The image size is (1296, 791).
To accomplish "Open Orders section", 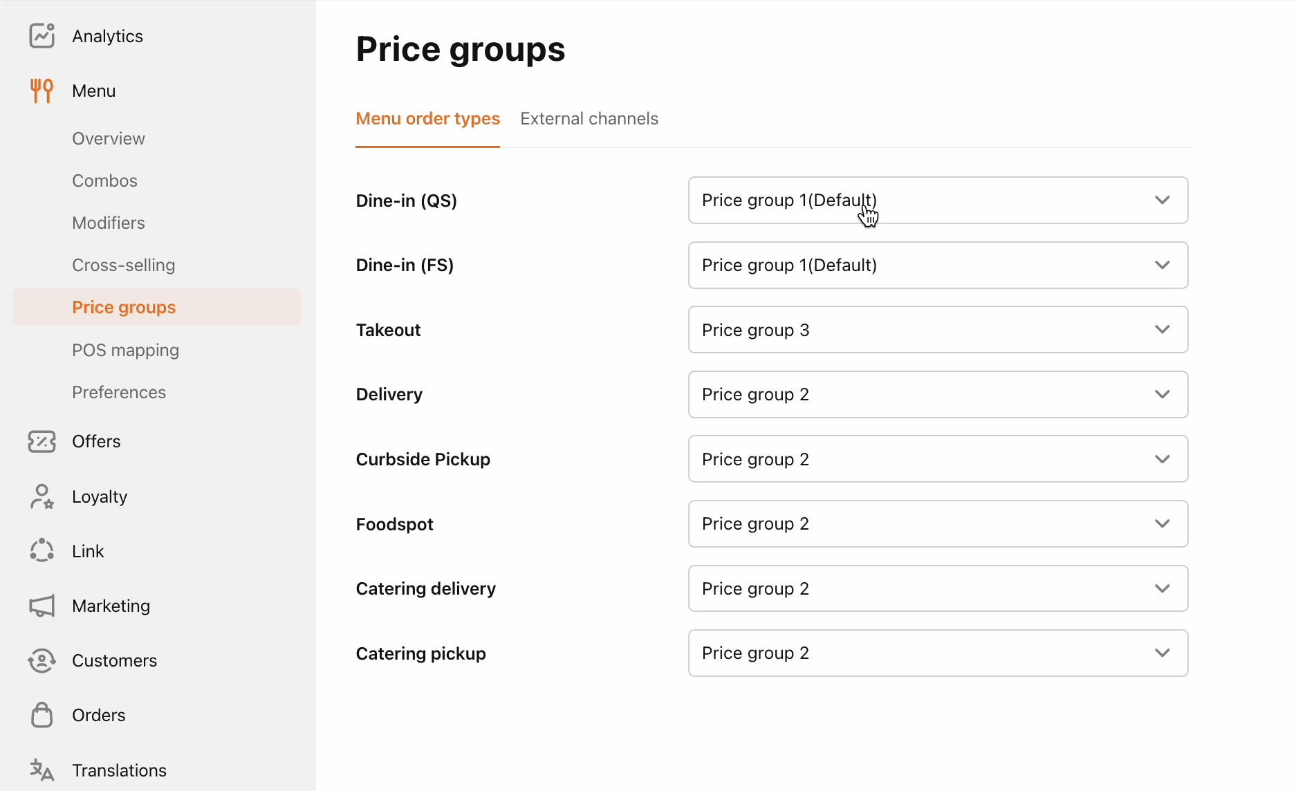I will [98, 715].
